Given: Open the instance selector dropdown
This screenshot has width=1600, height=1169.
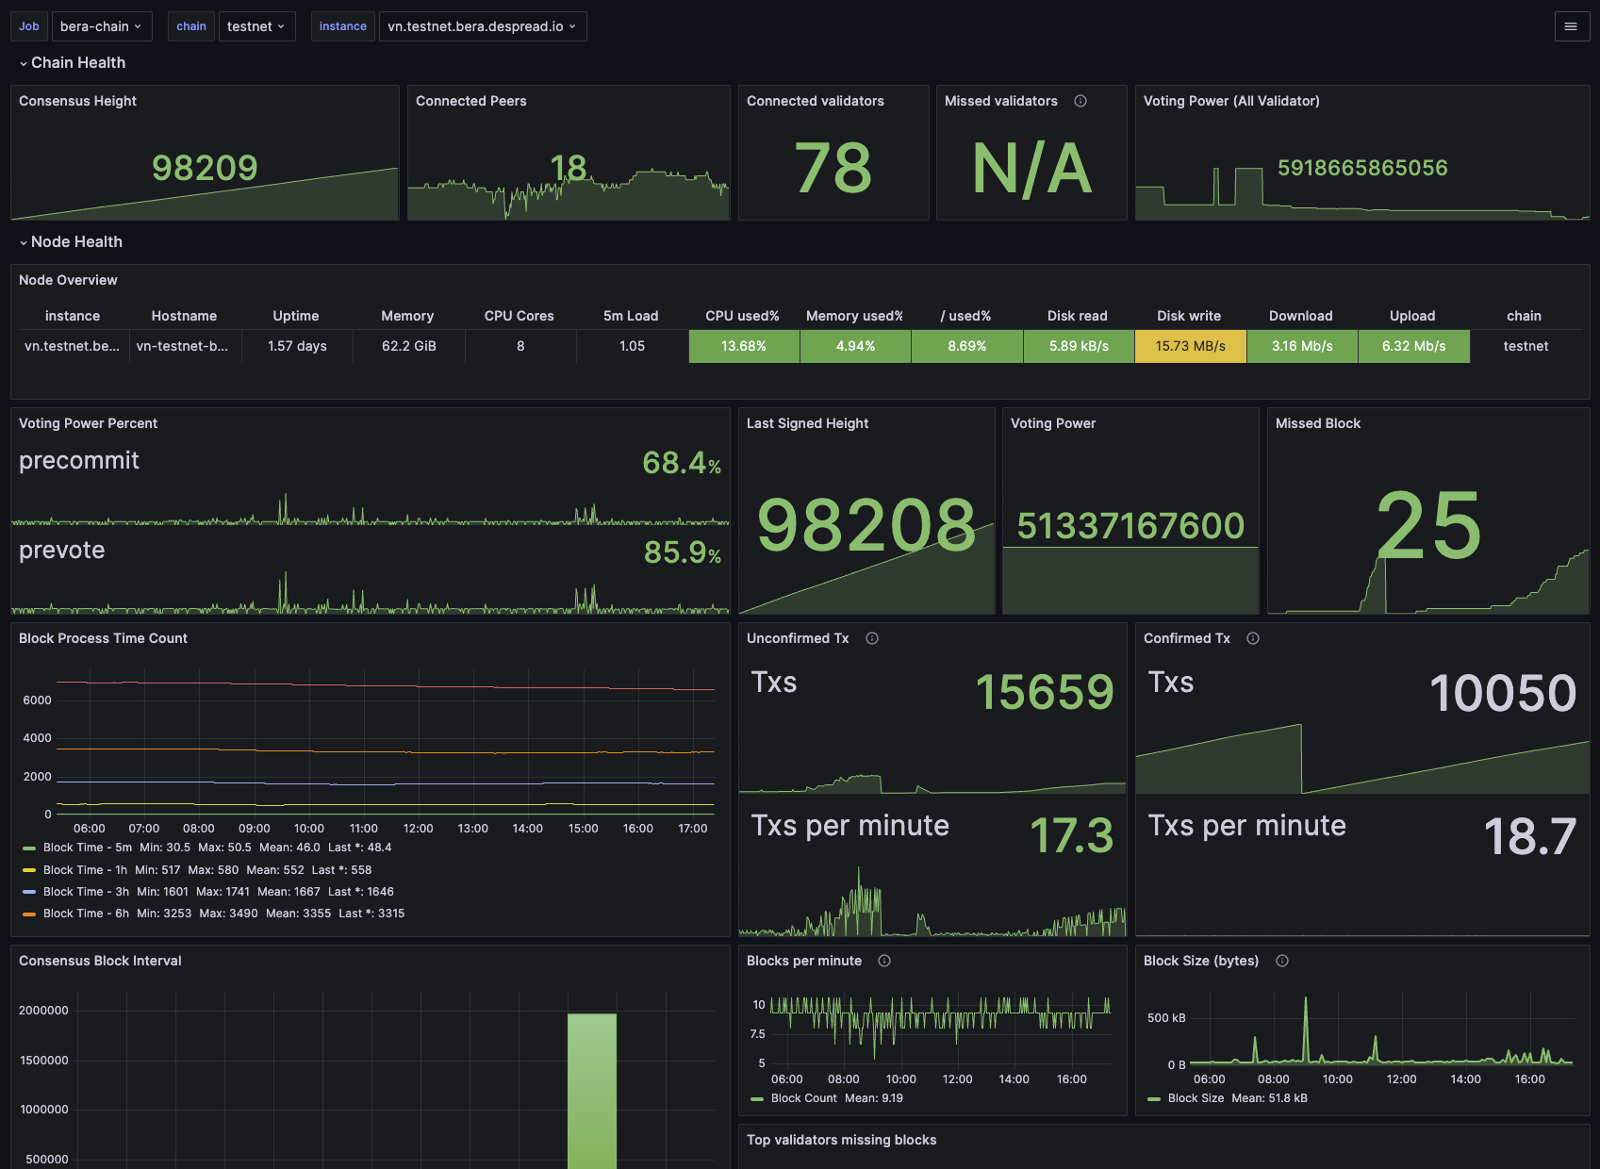Looking at the screenshot, I should (482, 26).
